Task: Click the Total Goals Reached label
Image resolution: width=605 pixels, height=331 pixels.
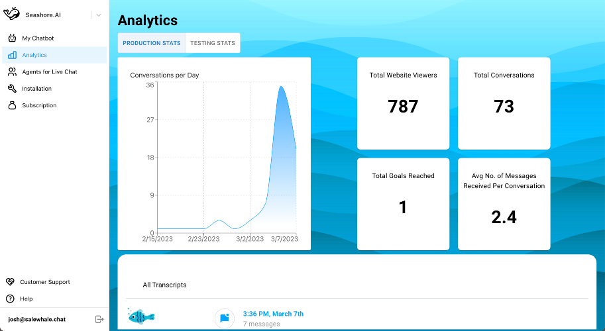Action: coord(403,175)
